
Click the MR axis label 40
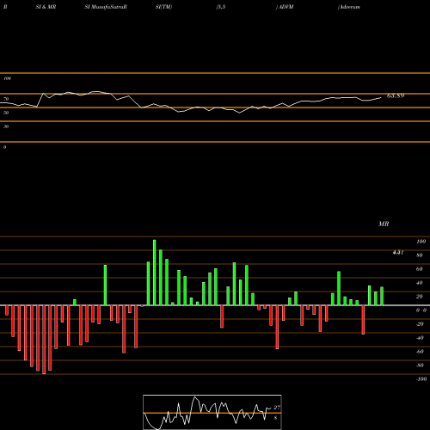420,283
